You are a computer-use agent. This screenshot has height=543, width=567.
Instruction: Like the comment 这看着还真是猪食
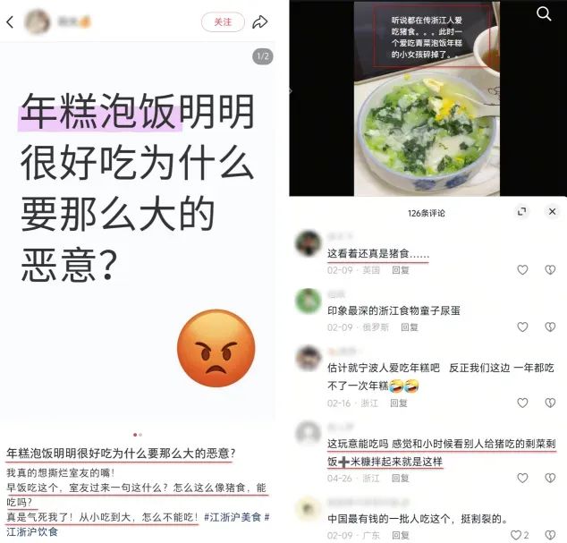pyautogui.click(x=522, y=270)
